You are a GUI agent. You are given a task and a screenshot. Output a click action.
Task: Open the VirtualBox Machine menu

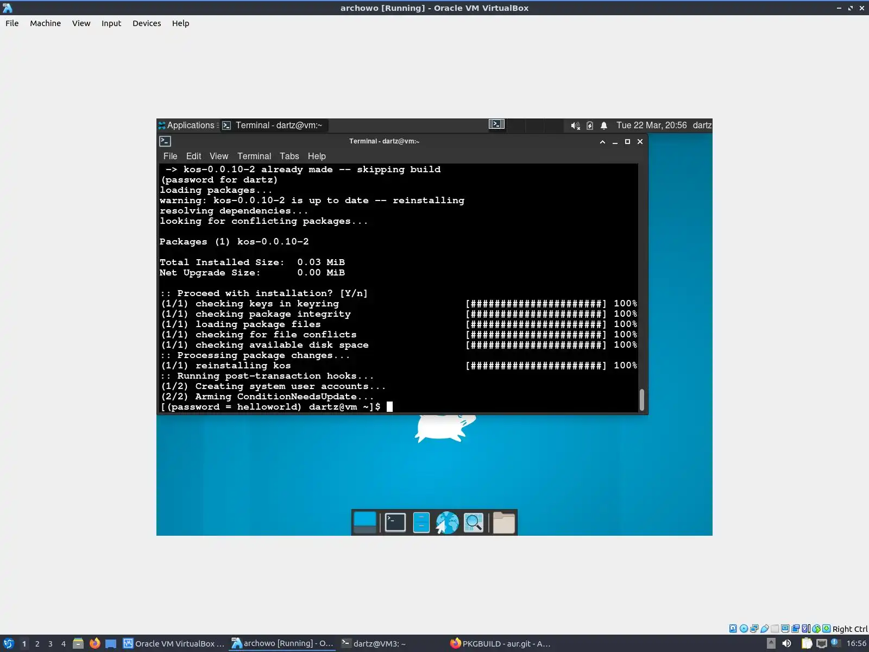(x=46, y=23)
